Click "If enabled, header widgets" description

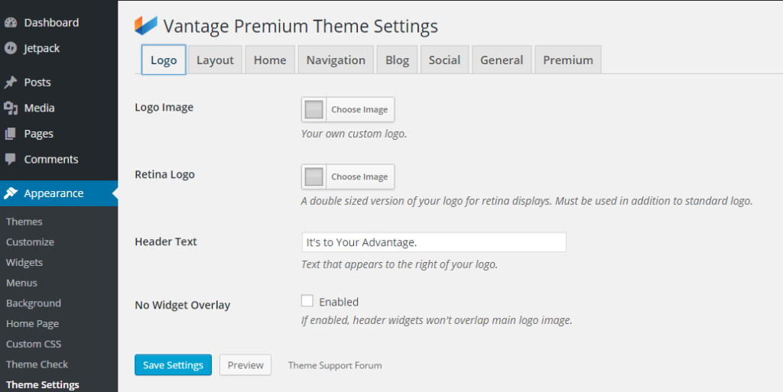437,320
